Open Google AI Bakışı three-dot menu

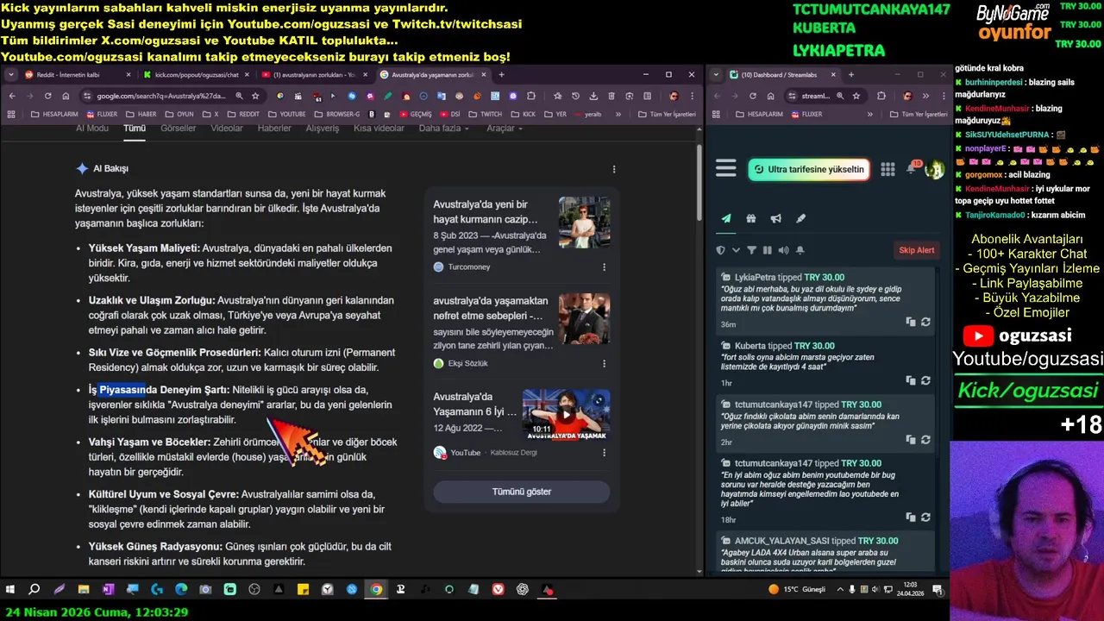tap(614, 169)
